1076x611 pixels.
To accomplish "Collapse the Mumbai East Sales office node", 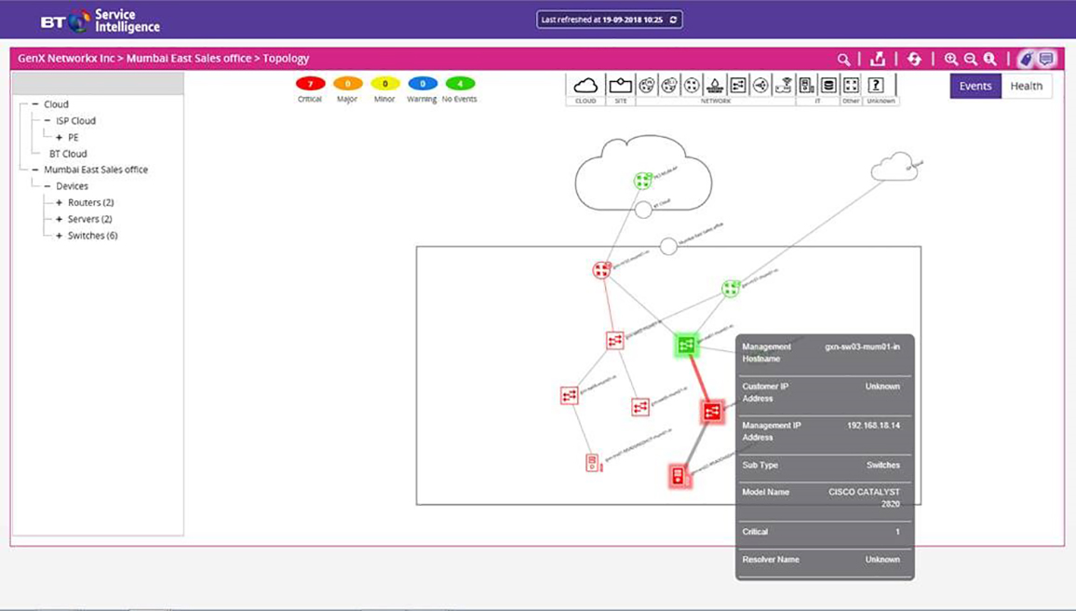I will coord(35,170).
